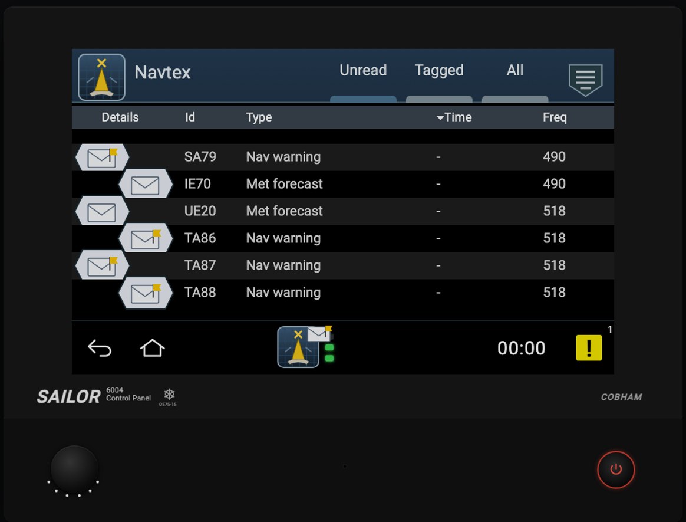Click the 490 frequency in SA79 row

[555, 157]
